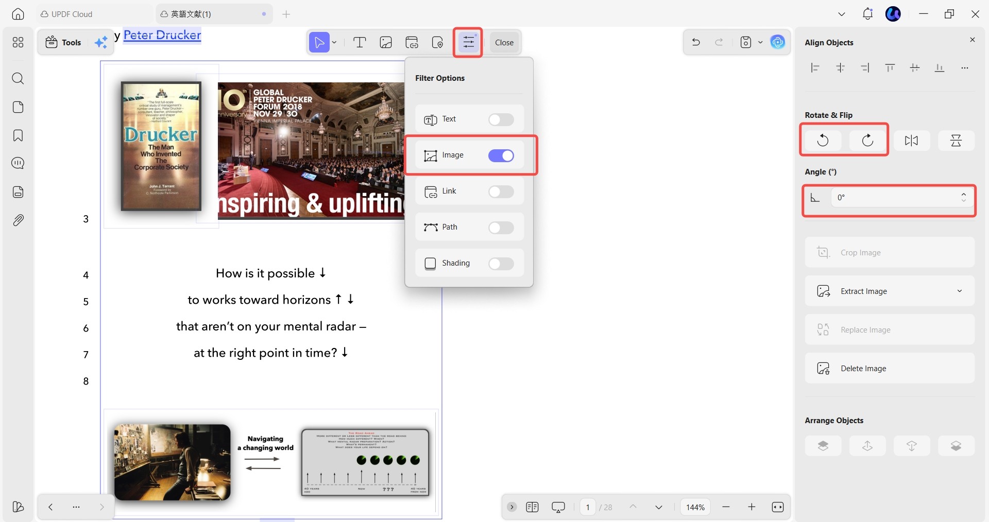The width and height of the screenshot is (989, 522).
Task: Align objects to bottom edge
Action: point(940,68)
